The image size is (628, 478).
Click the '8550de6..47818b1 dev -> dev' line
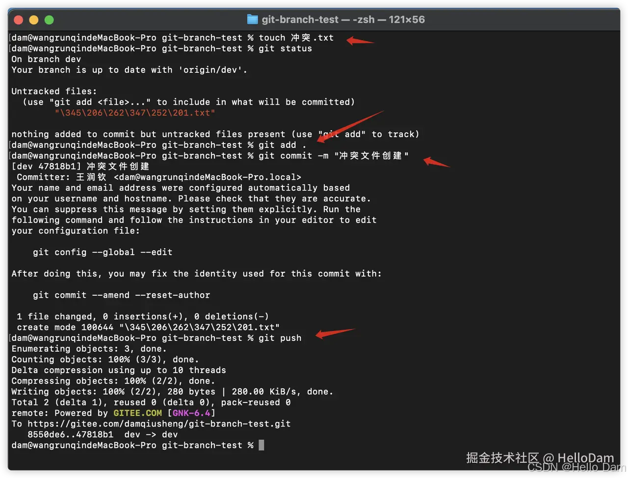103,435
